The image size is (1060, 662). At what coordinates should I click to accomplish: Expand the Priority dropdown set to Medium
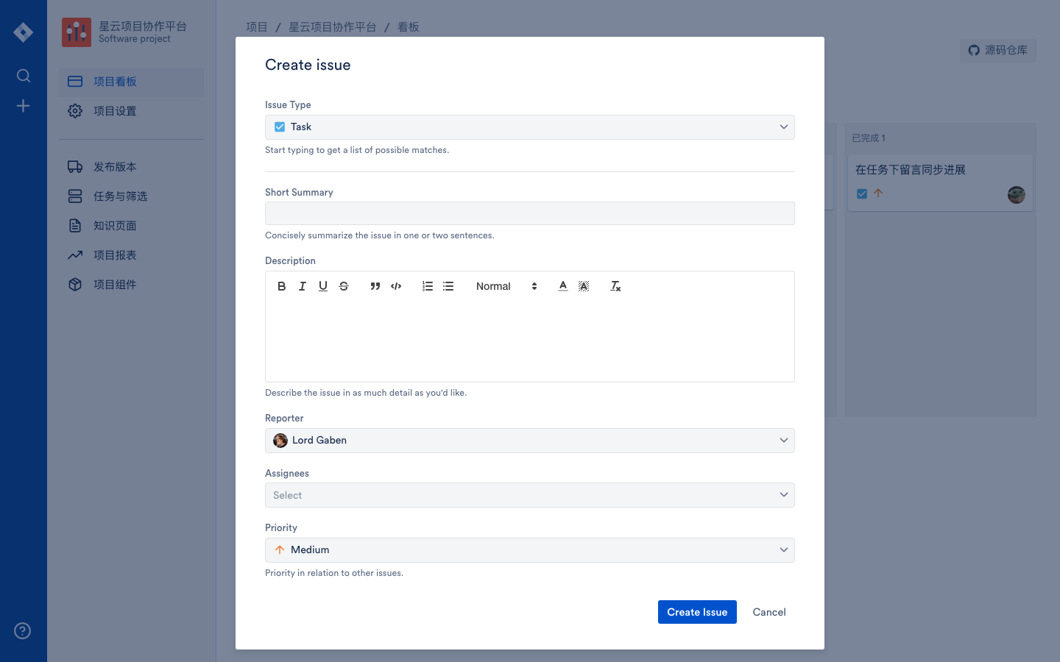click(x=530, y=550)
